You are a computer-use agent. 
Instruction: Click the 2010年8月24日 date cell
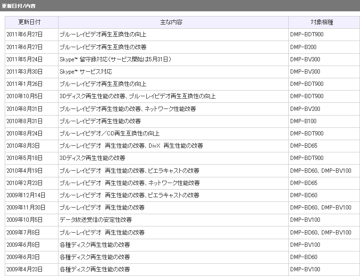tap(32, 134)
